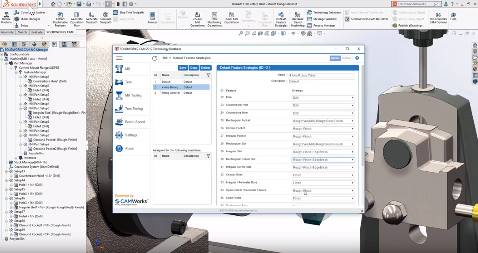This screenshot has height=253, width=478.
Task: Open Default Feature Strategies tool
Action: point(281,19)
